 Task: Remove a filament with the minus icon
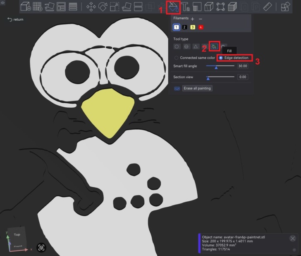pos(201,19)
